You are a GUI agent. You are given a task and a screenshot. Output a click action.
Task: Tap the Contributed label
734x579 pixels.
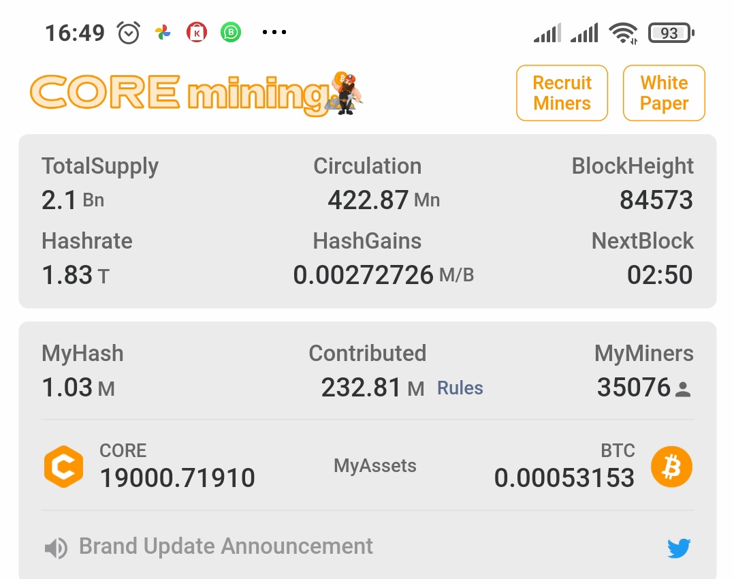pos(368,354)
